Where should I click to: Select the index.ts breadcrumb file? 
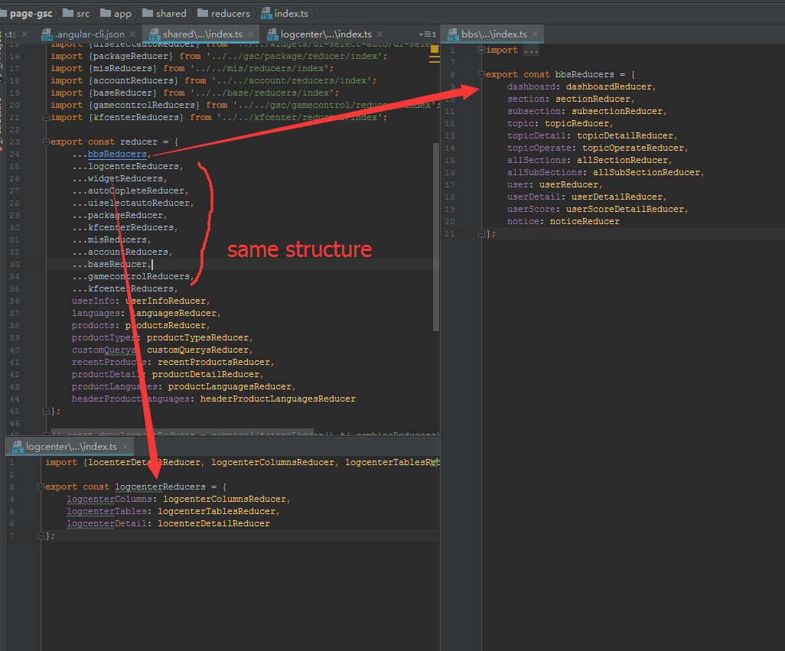click(x=285, y=14)
